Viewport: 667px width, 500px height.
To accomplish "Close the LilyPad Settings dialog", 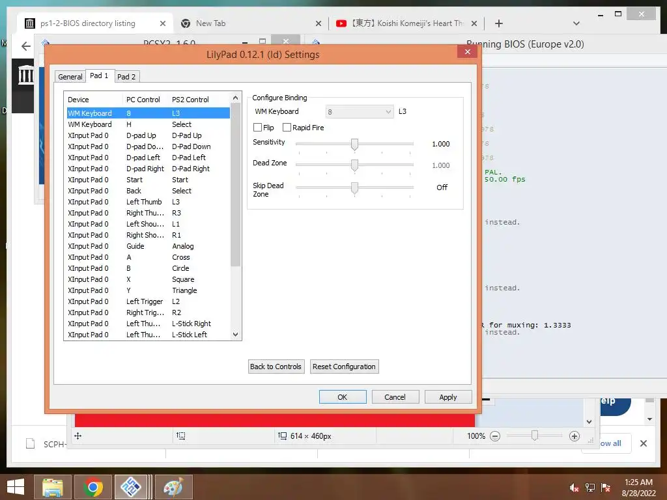I will pos(468,52).
